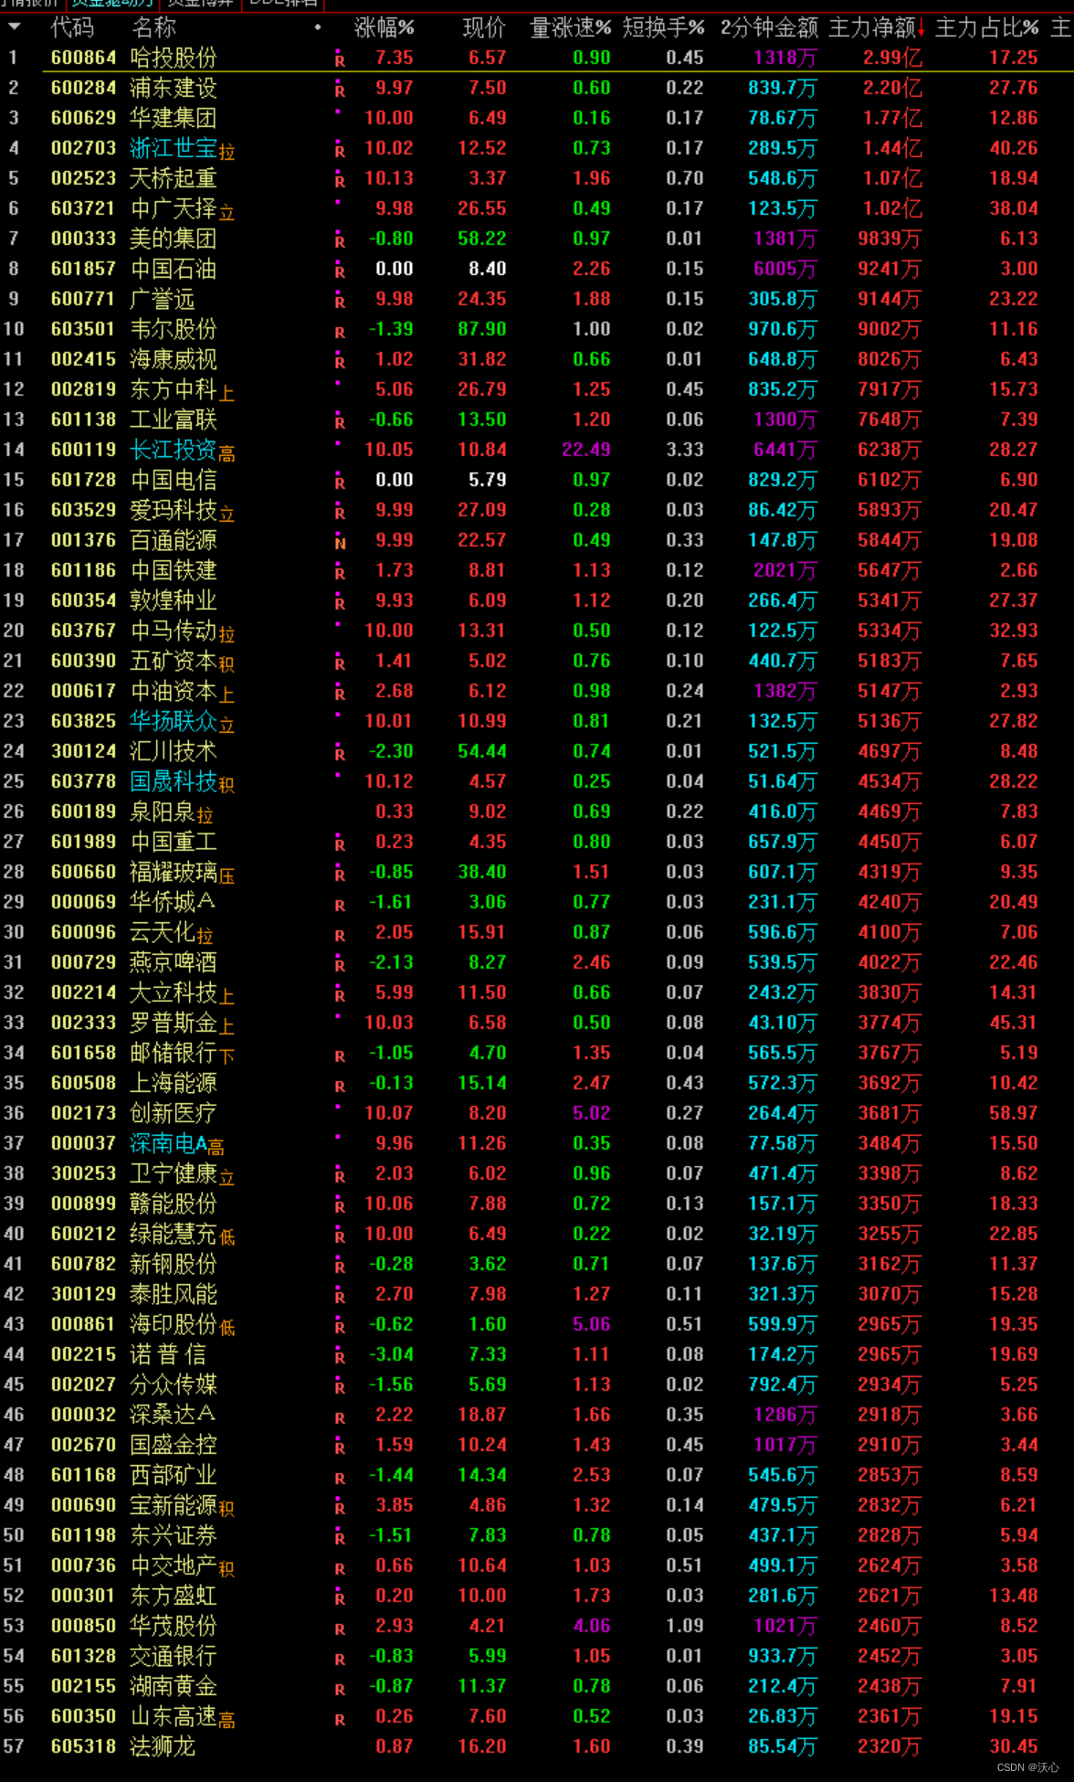Select stock name 法狮龙
The height and width of the screenshot is (1782, 1074).
click(163, 1746)
